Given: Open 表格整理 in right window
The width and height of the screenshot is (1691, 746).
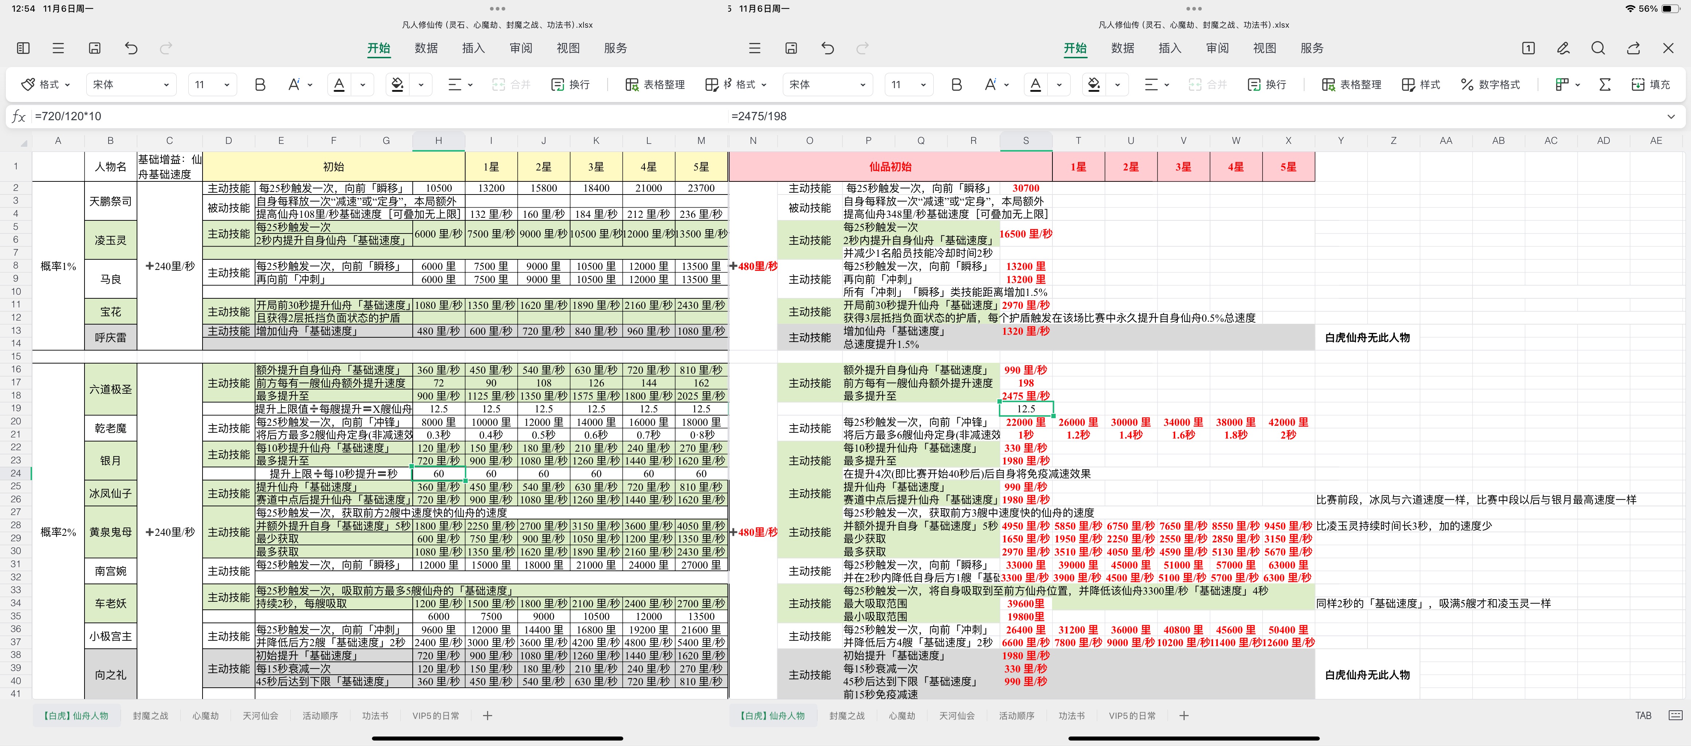Looking at the screenshot, I should [x=1351, y=85].
